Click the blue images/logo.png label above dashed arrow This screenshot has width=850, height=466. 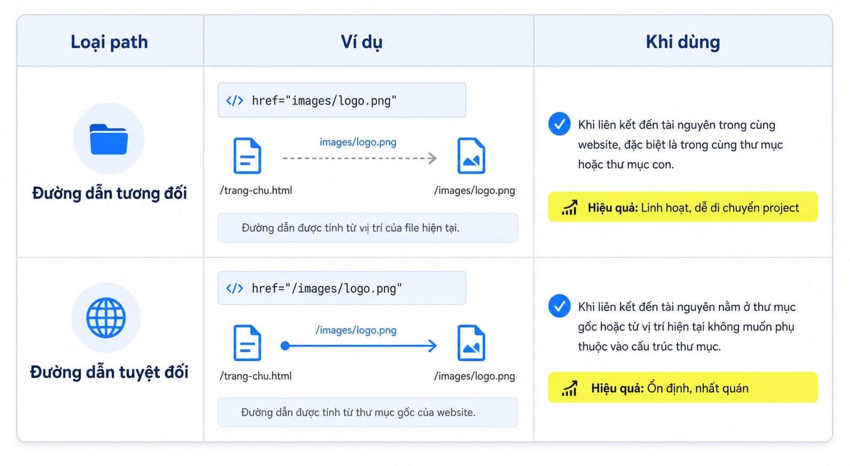click(x=358, y=142)
